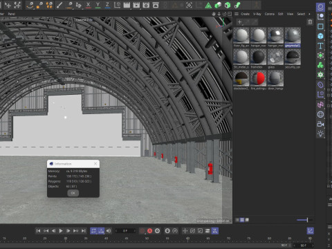Click the Render View clapperboard icon
Viewport: 332px width, 249px height.
point(127,5)
